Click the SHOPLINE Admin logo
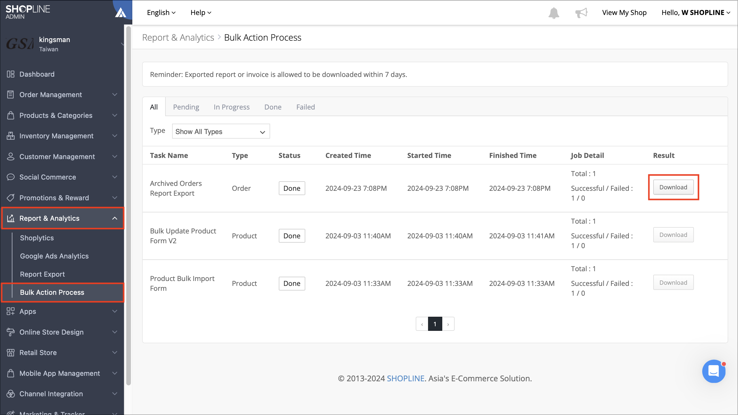738x415 pixels. tap(28, 12)
